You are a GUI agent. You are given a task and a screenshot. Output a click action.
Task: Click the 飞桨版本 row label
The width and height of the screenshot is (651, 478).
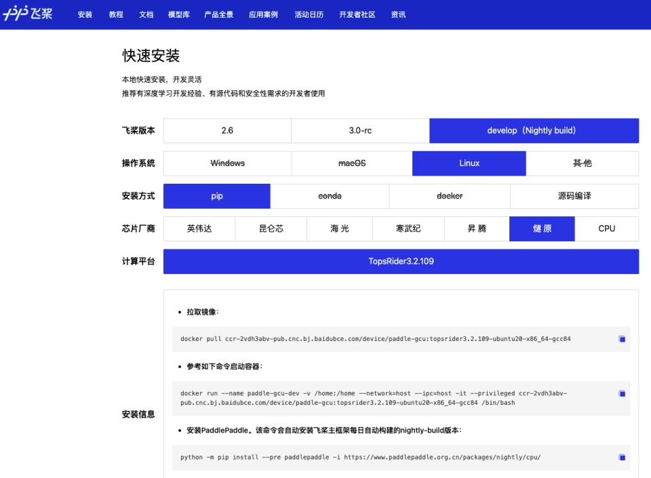[x=138, y=131]
